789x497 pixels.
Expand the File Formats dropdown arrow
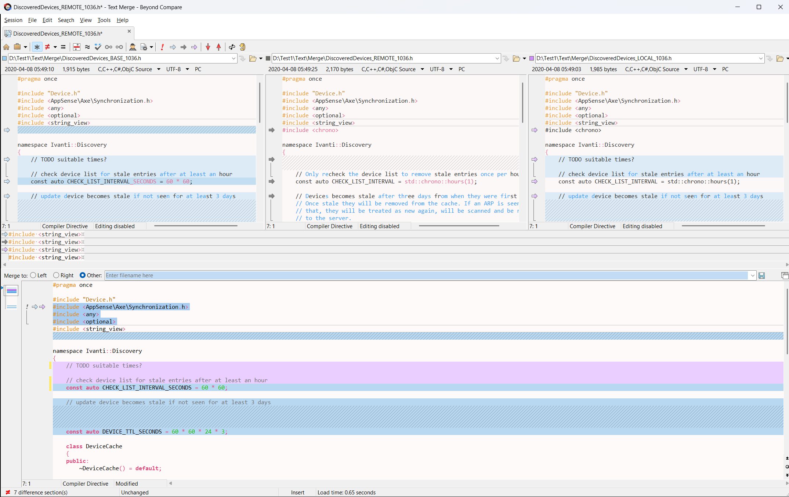pos(151,47)
